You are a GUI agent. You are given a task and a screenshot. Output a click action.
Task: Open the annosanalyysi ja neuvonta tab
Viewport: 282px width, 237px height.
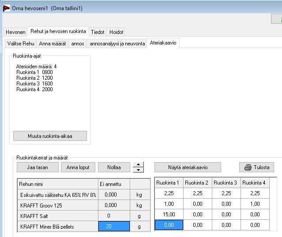[117, 44]
